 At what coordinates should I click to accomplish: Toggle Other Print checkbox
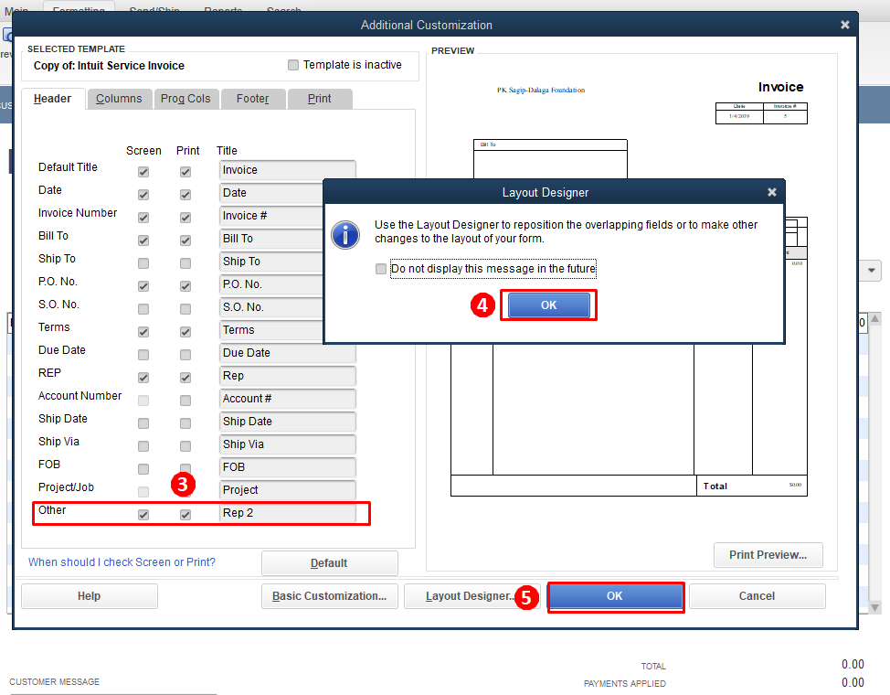click(185, 515)
